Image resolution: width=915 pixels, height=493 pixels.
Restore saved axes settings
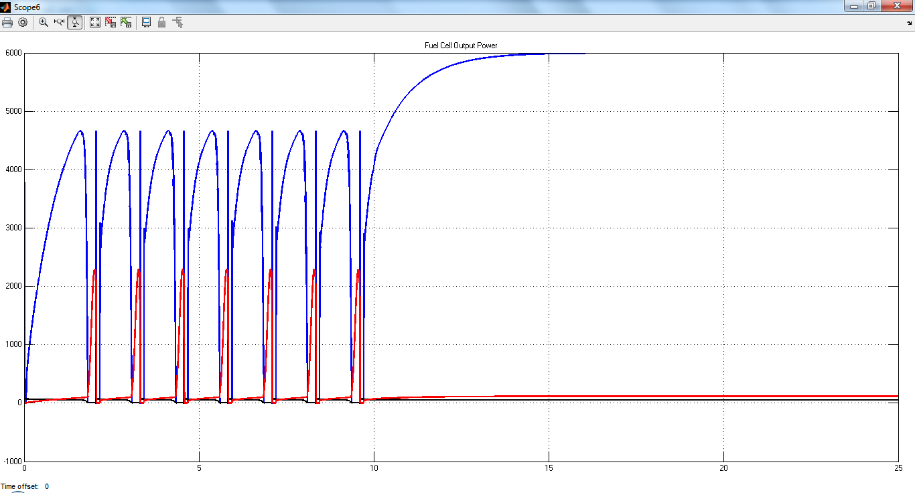tap(126, 22)
